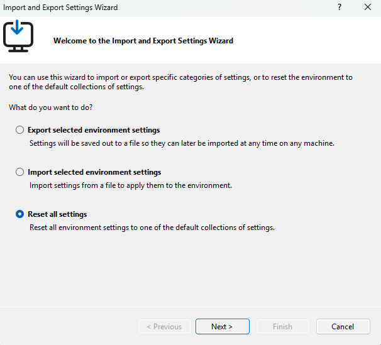
Task: Click the "Import settings from a file" description
Action: tap(131, 185)
